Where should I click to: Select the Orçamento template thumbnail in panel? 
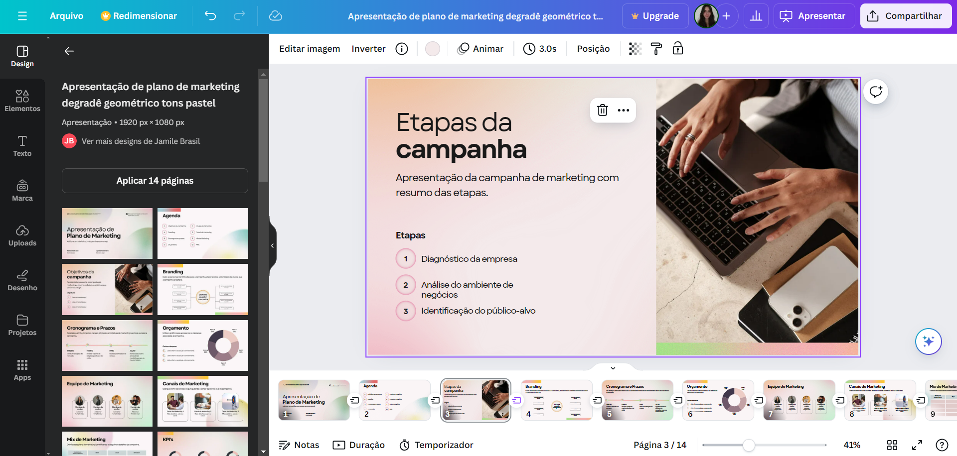(203, 345)
